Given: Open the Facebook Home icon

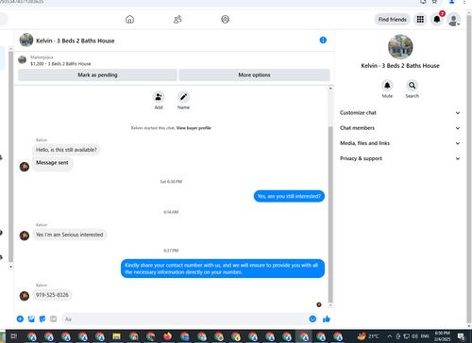Looking at the screenshot, I should pyautogui.click(x=129, y=20).
